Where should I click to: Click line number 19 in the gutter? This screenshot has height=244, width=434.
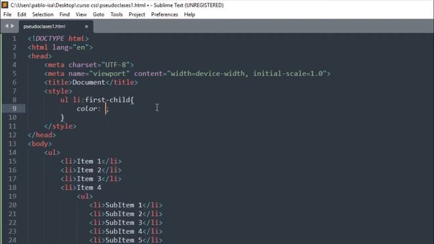tap(12, 196)
